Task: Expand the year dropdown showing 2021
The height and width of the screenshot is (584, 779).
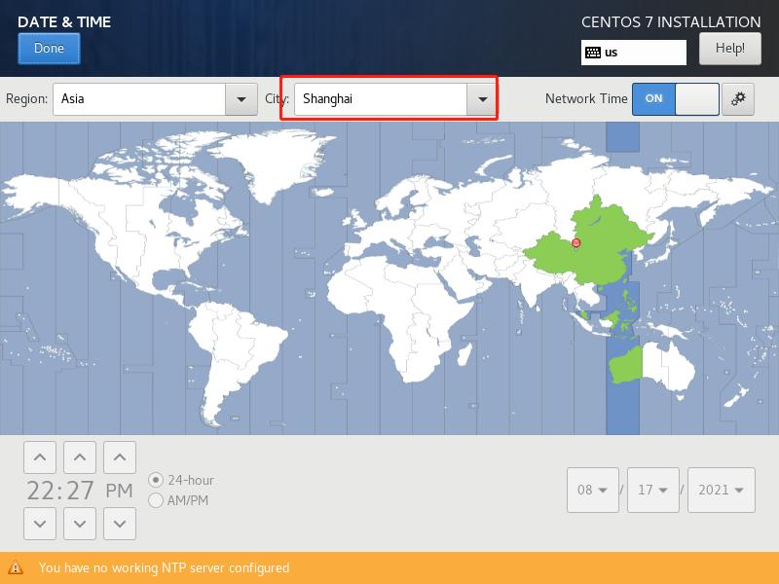Action: point(722,492)
